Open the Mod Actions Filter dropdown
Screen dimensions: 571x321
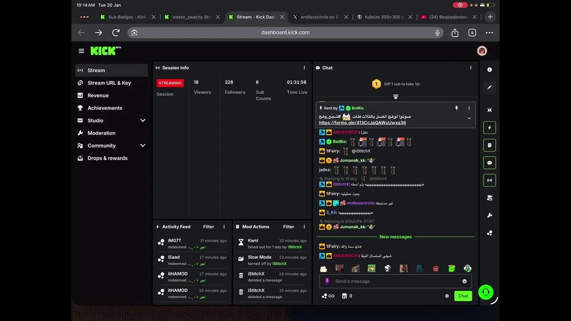point(289,226)
